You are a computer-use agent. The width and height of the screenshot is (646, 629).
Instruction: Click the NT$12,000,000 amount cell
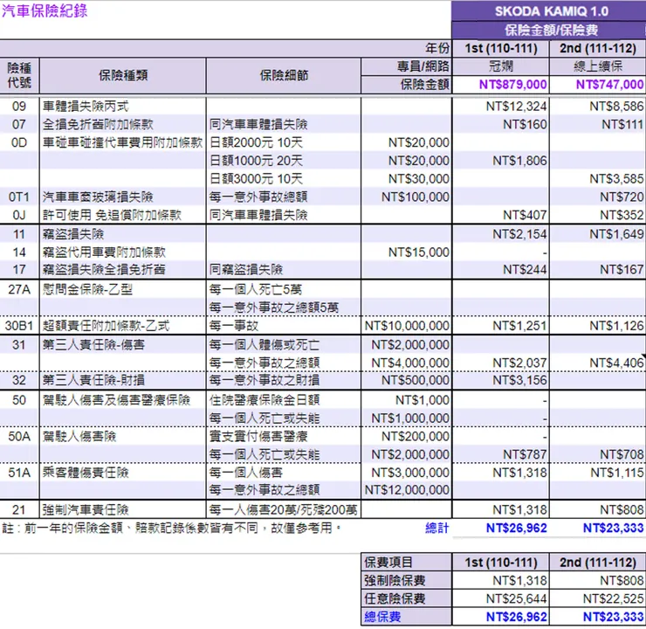pos(406,490)
